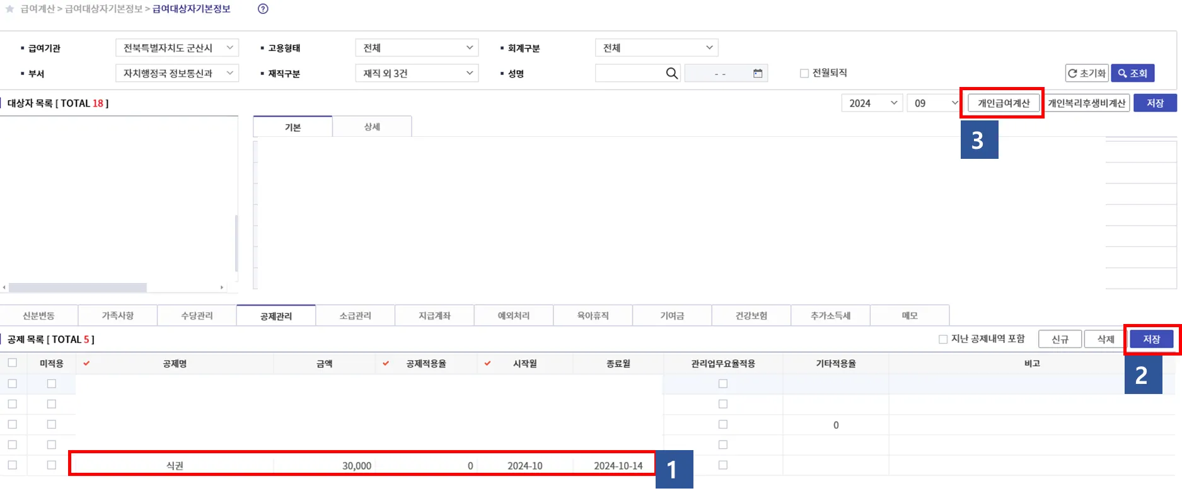The width and height of the screenshot is (1182, 498).
Task: Open the 가족사항 tab
Action: point(118,316)
